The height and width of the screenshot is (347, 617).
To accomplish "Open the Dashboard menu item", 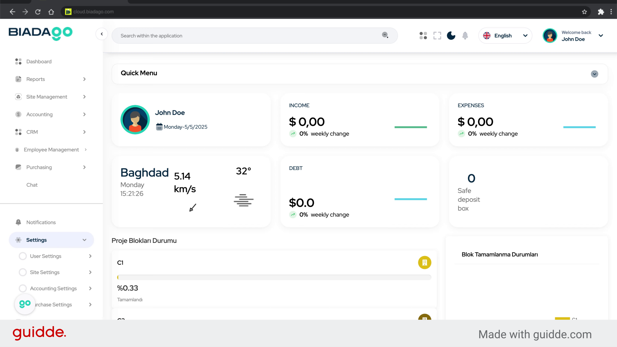I will pos(39,61).
